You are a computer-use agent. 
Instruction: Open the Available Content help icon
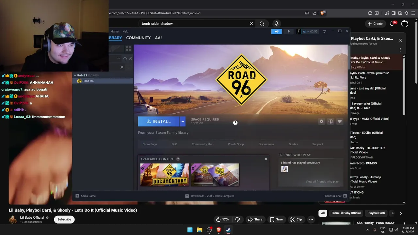click(x=178, y=159)
